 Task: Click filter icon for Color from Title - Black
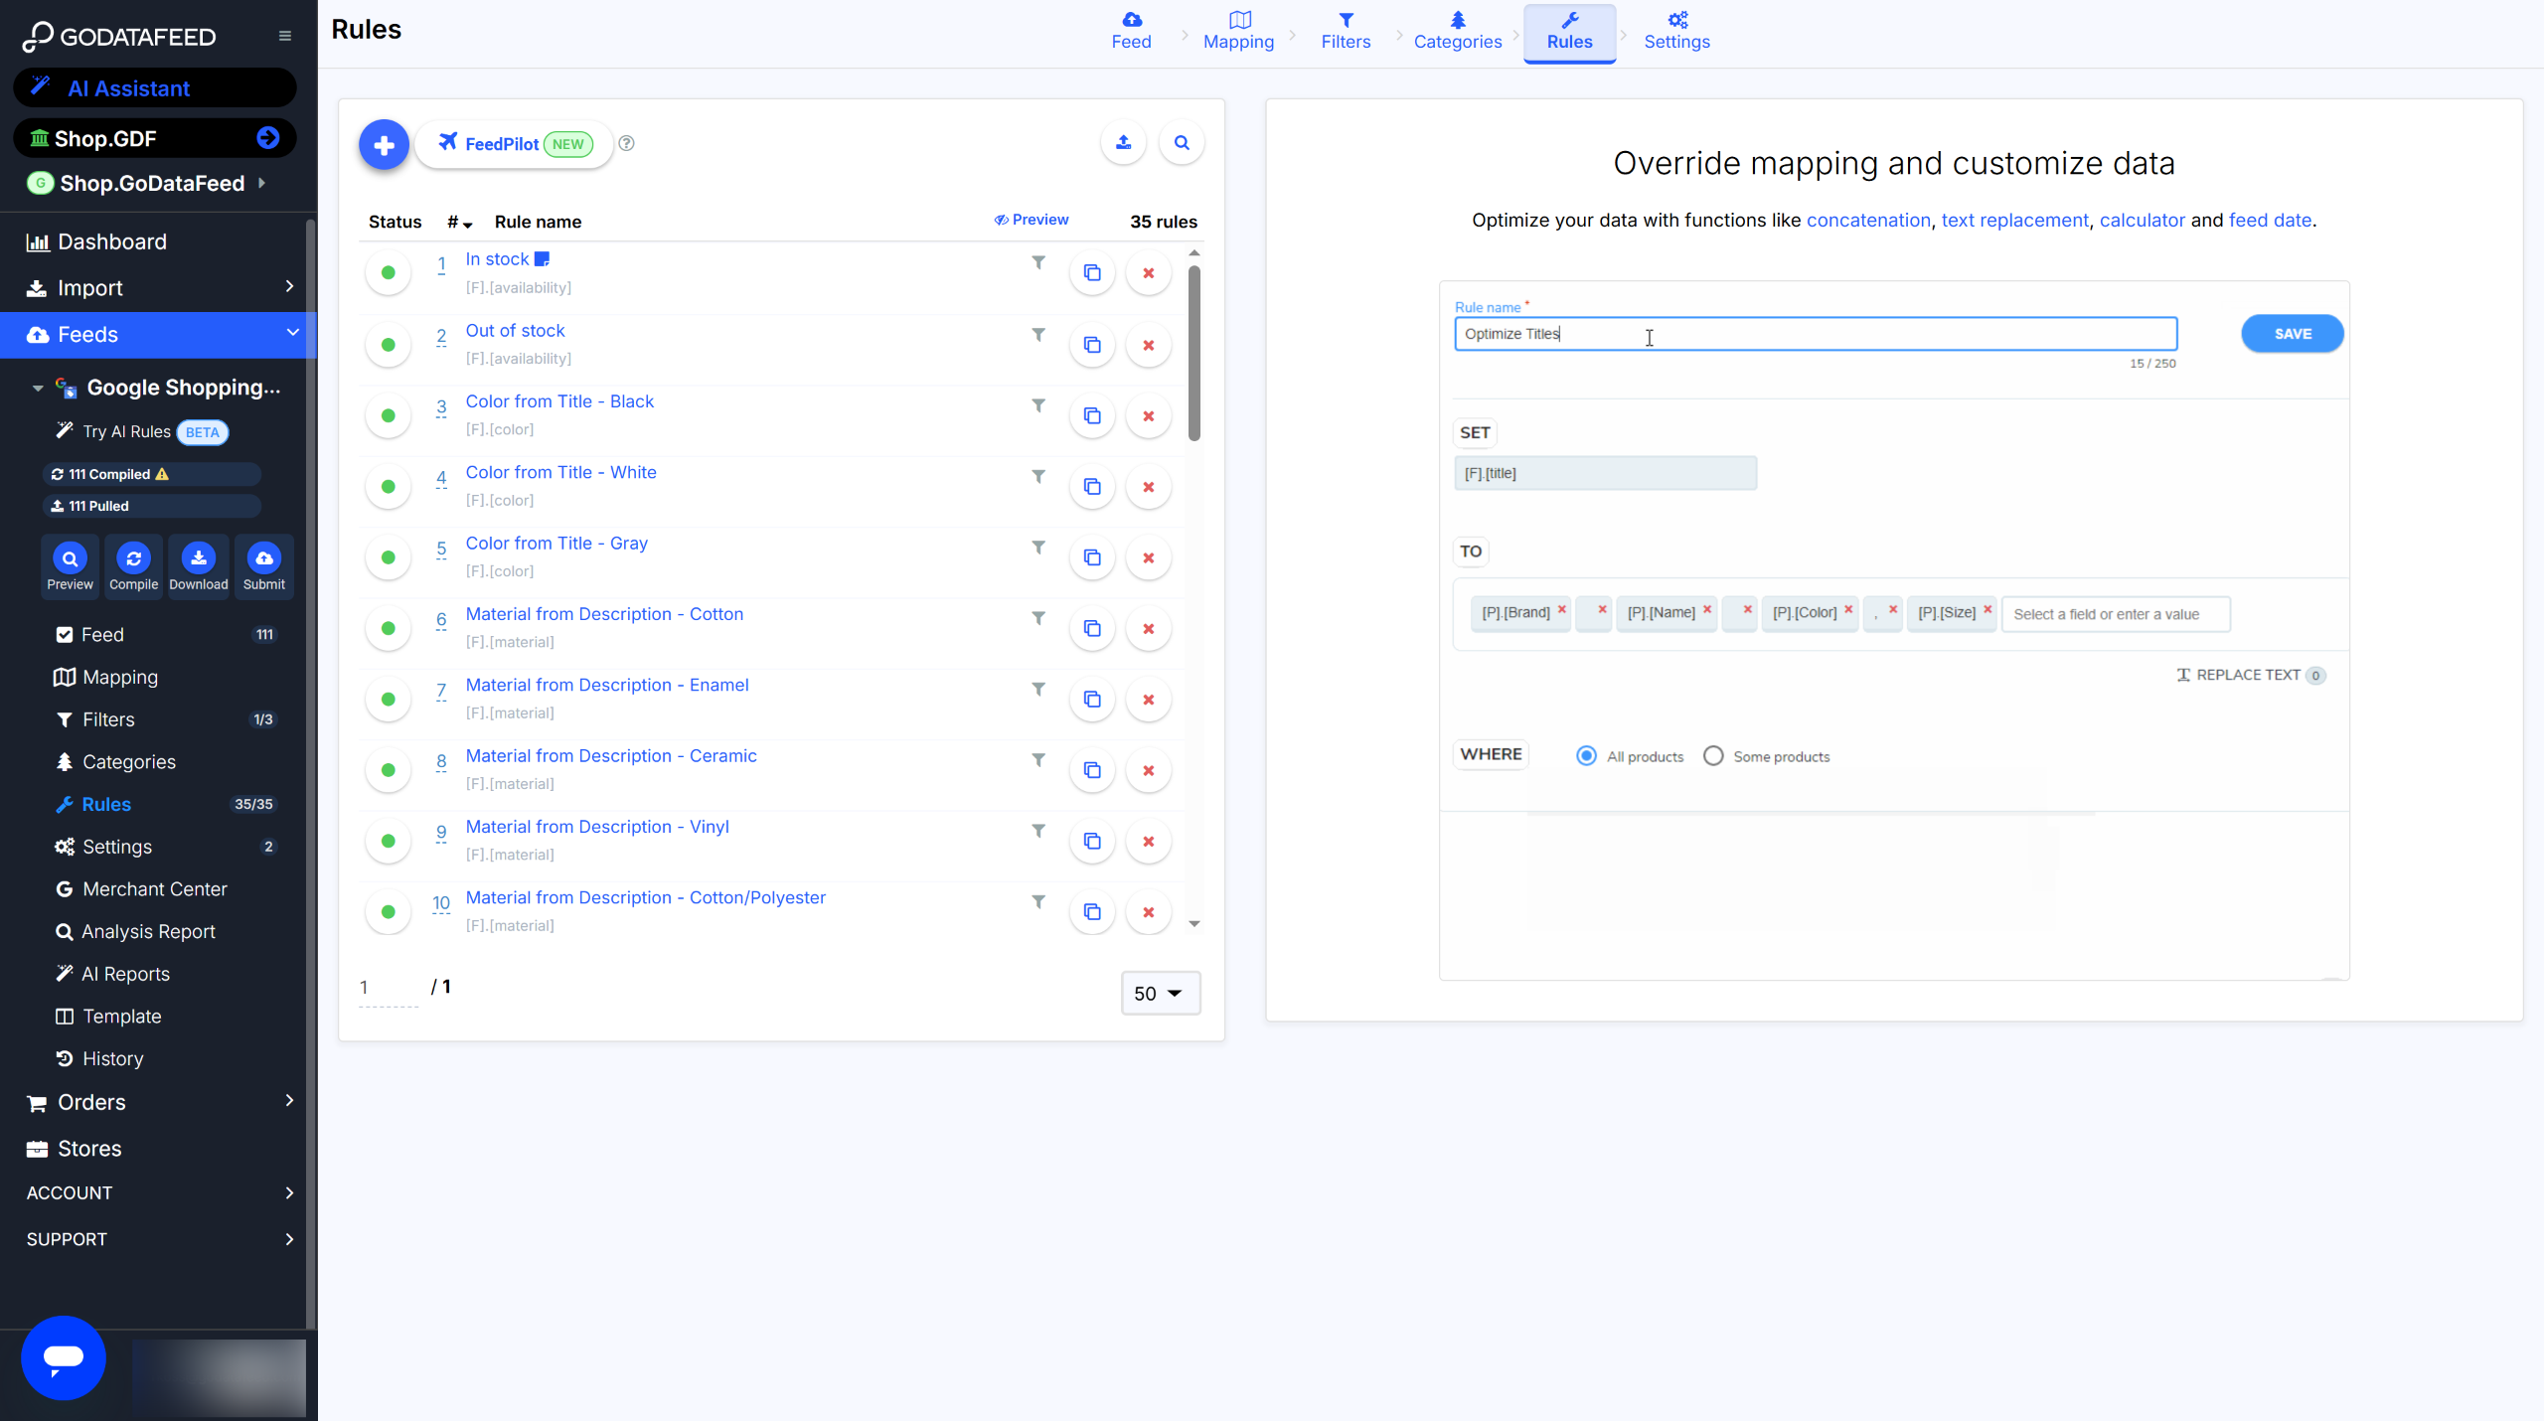click(1037, 405)
